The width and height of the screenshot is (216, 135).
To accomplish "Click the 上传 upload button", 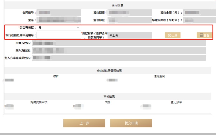I will pos(173,35).
